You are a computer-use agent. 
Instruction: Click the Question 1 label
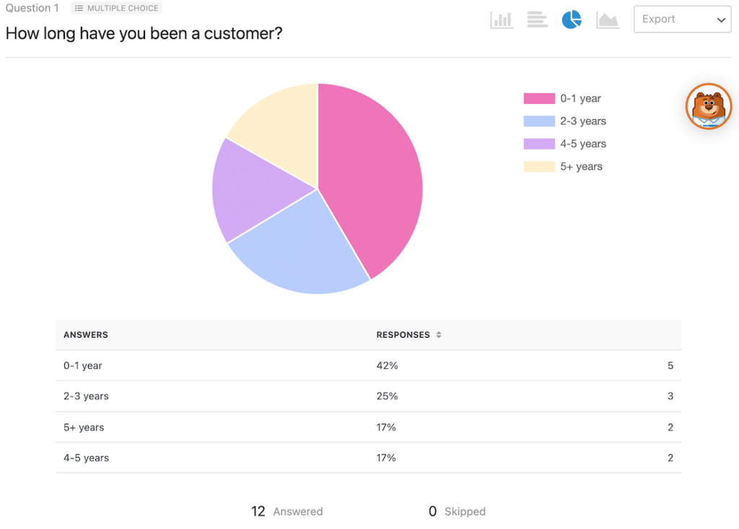pos(32,8)
